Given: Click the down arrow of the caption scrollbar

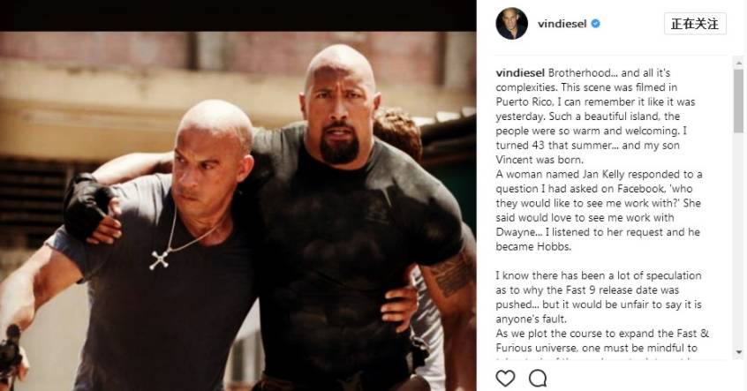Looking at the screenshot, I should pos(739,352).
